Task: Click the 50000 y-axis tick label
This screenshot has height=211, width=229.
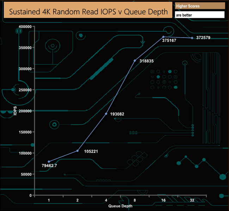Action: tap(26, 174)
